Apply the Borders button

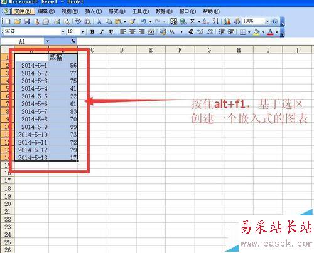(242, 32)
